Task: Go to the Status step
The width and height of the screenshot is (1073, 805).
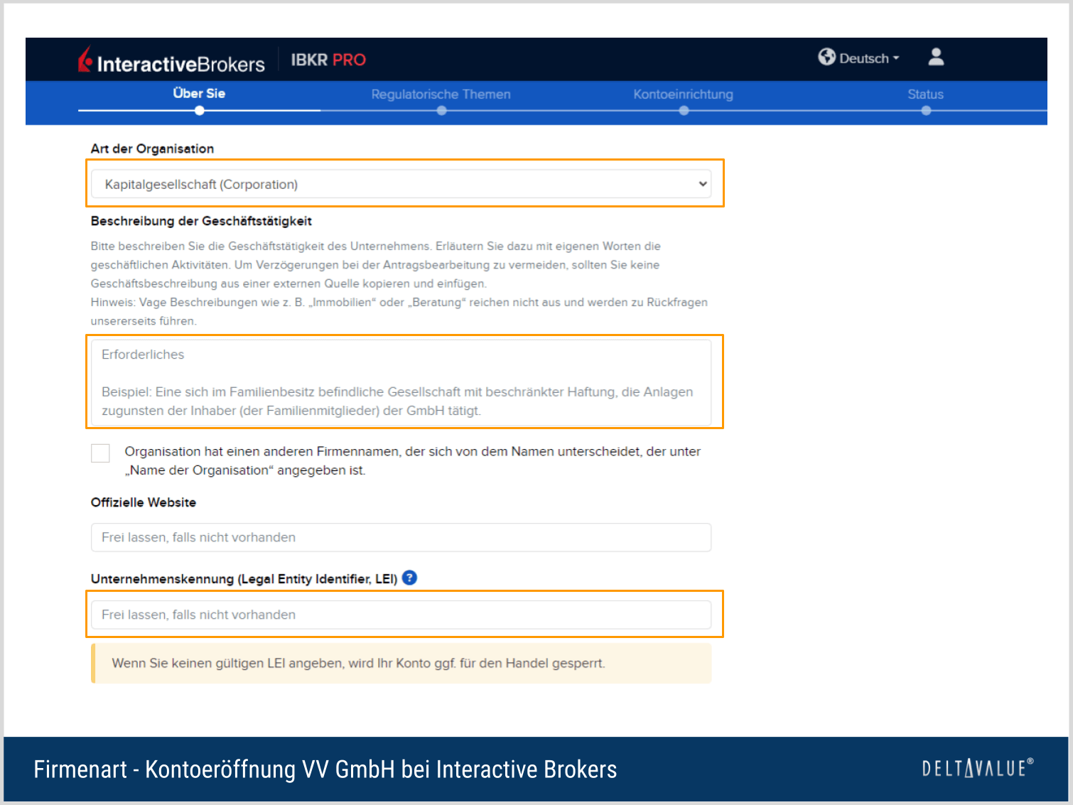Action: [925, 94]
